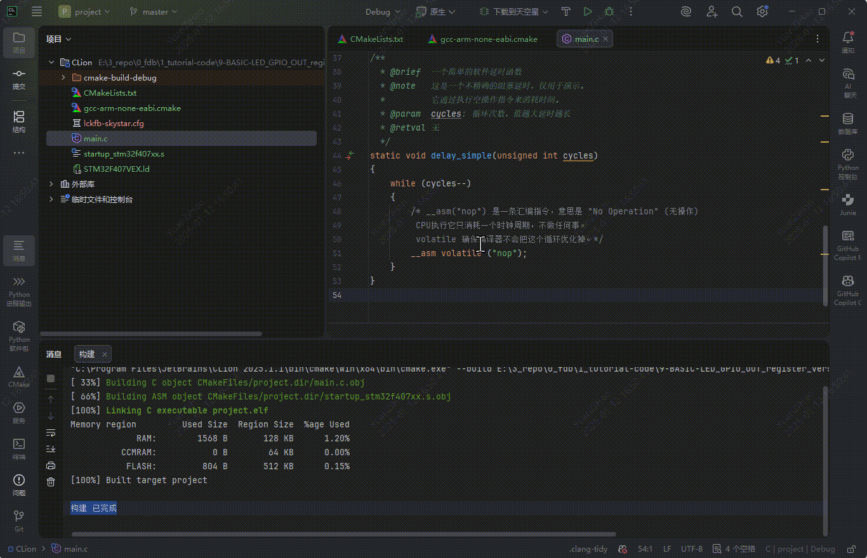The image size is (867, 558).
Task: Switch to the CMakeLists.txt tab
Action: pyautogui.click(x=376, y=39)
